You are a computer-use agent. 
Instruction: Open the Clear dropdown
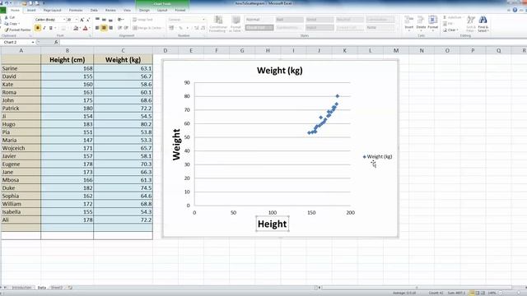(x=450, y=30)
